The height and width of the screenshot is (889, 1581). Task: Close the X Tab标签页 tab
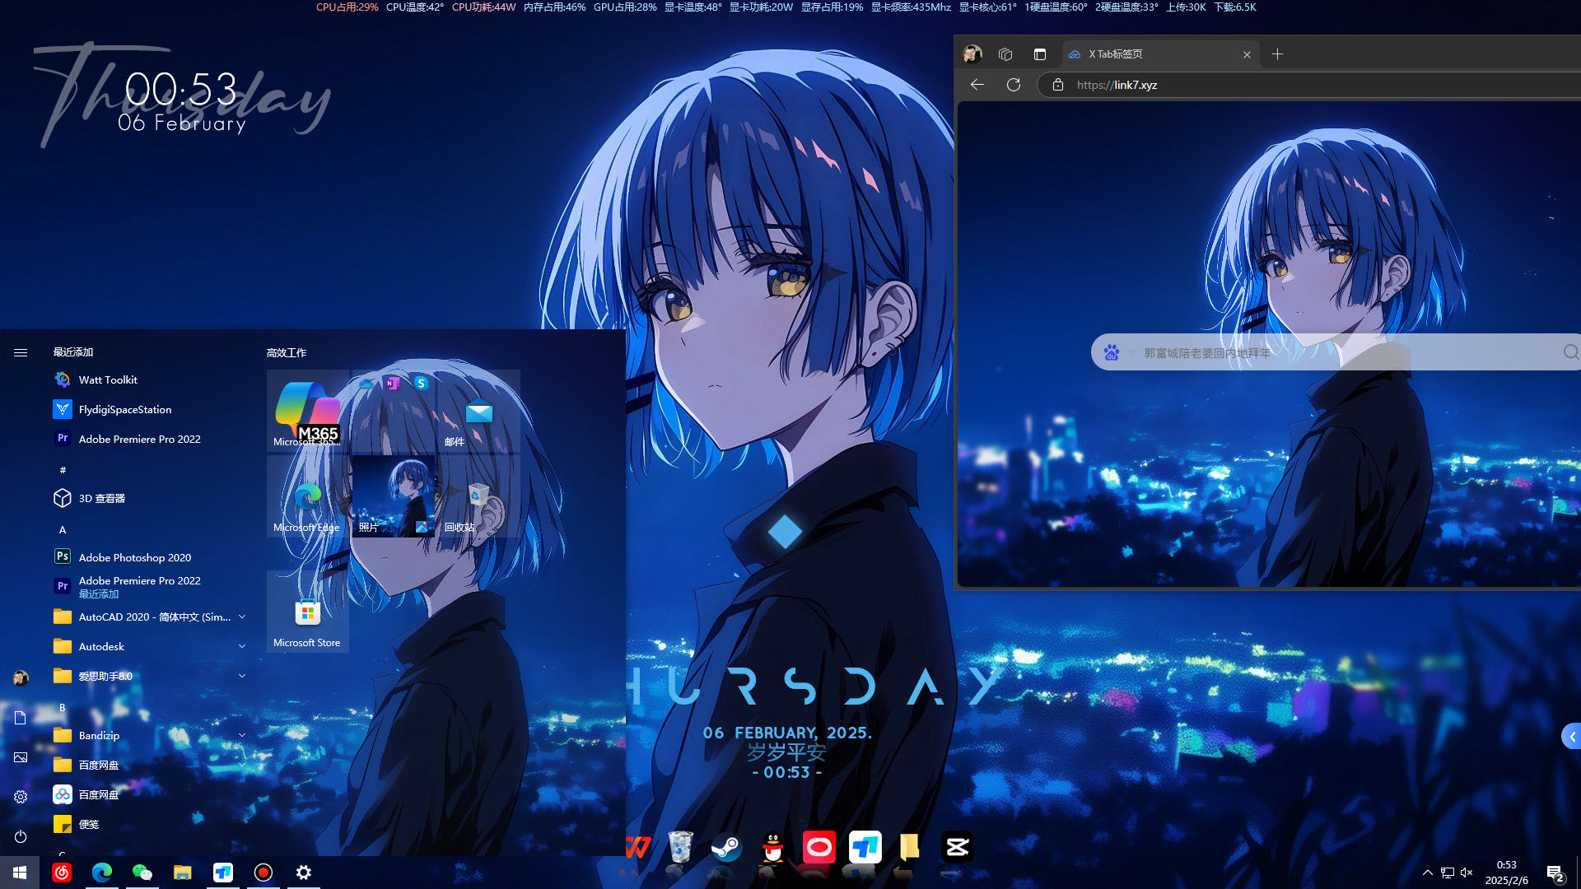1247,54
